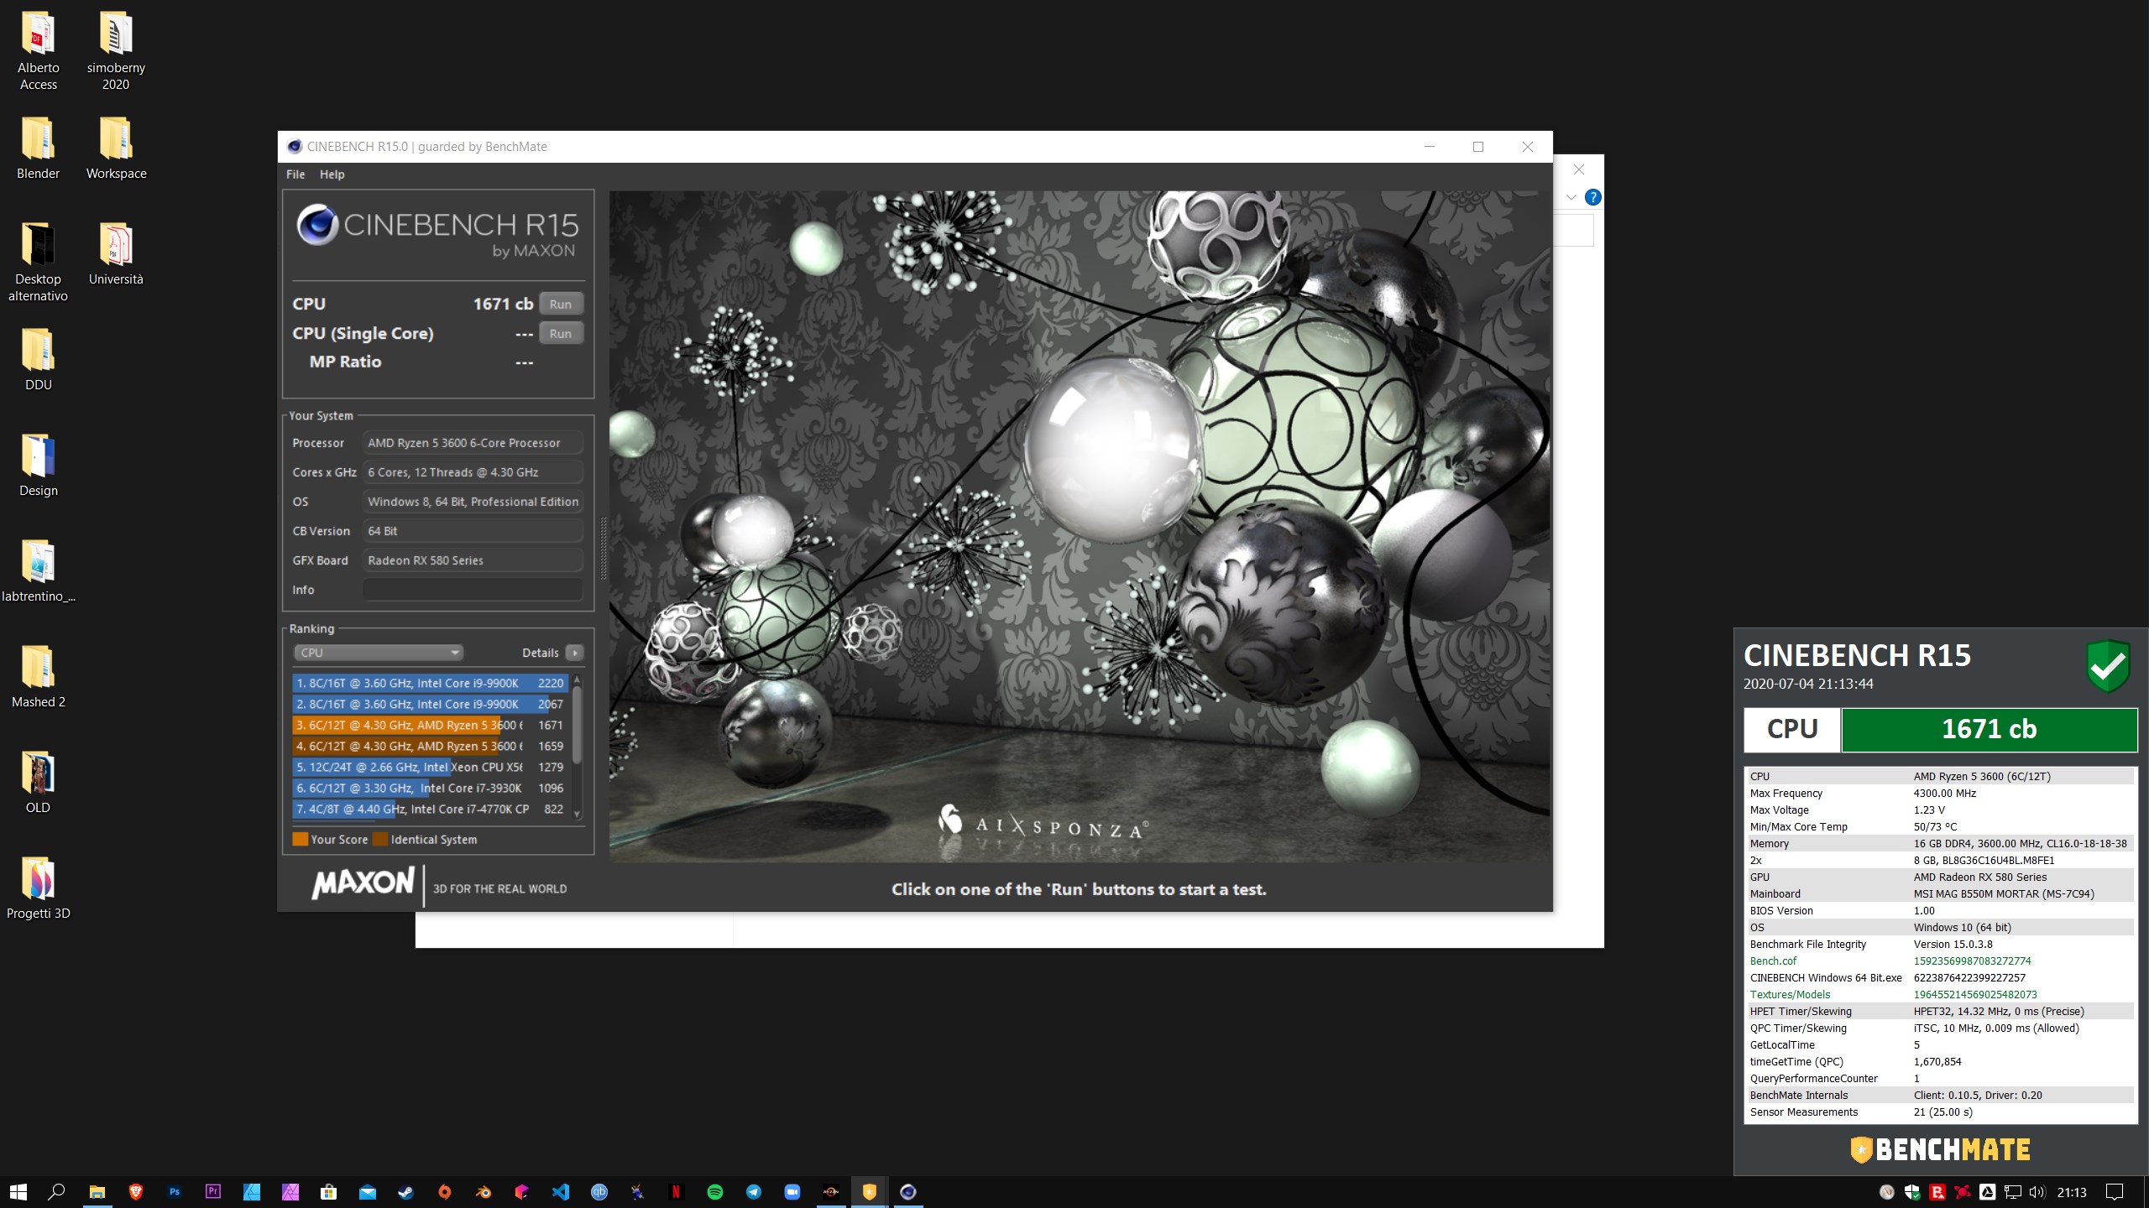Viewport: 2149px width, 1208px height.
Task: Click the ranking list scroll-down arrow
Action: click(577, 814)
